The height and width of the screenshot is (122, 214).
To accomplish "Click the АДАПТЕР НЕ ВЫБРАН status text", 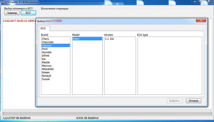I will tap(17, 118).
